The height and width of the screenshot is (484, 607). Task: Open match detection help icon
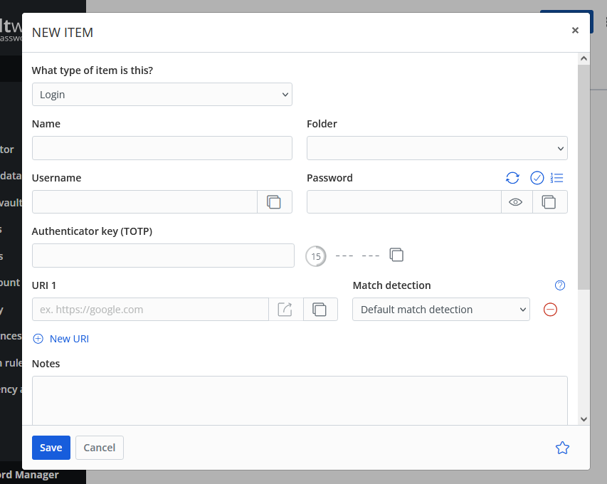[x=560, y=285]
